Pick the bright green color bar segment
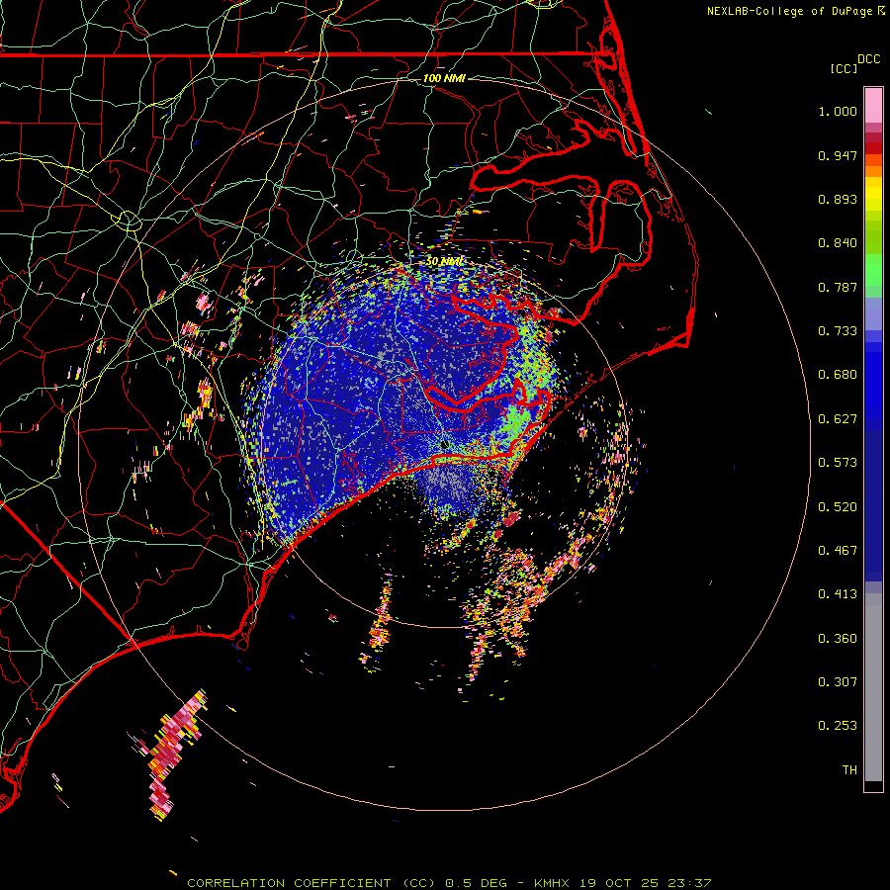 coord(873,270)
